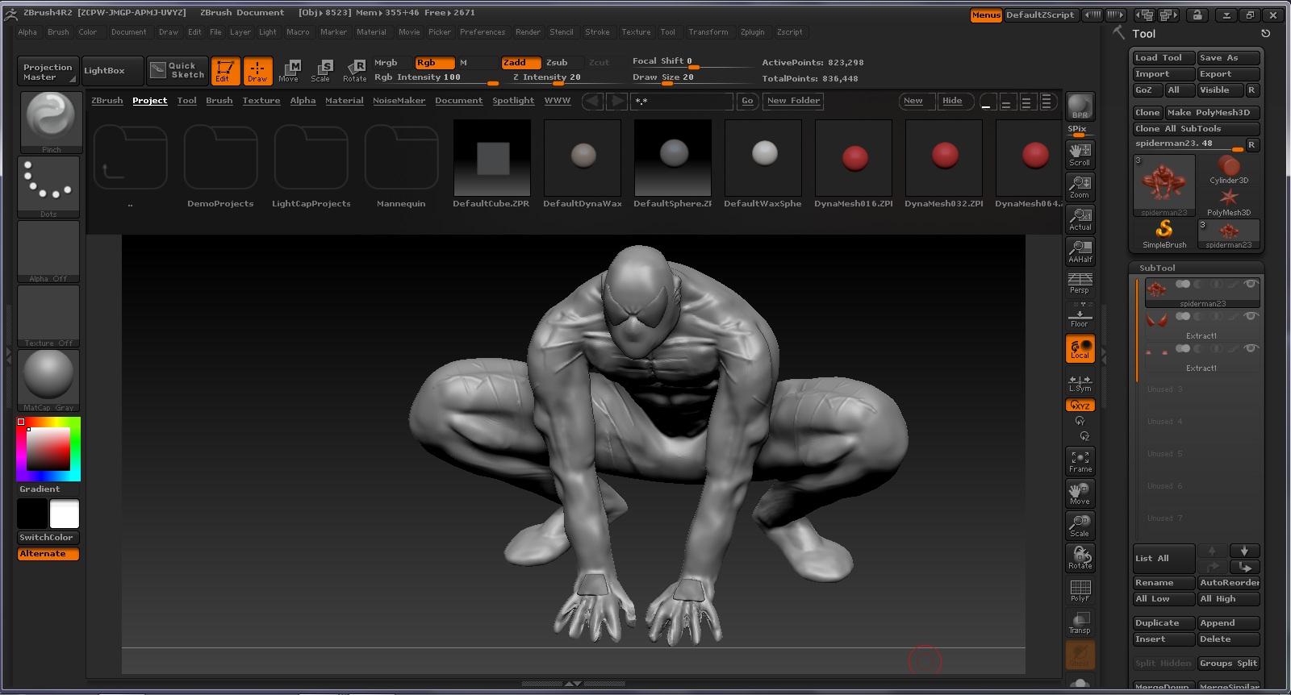Click the Zoom canvas icon above Actual
Screen dimensions: 1291x695
point(1080,186)
